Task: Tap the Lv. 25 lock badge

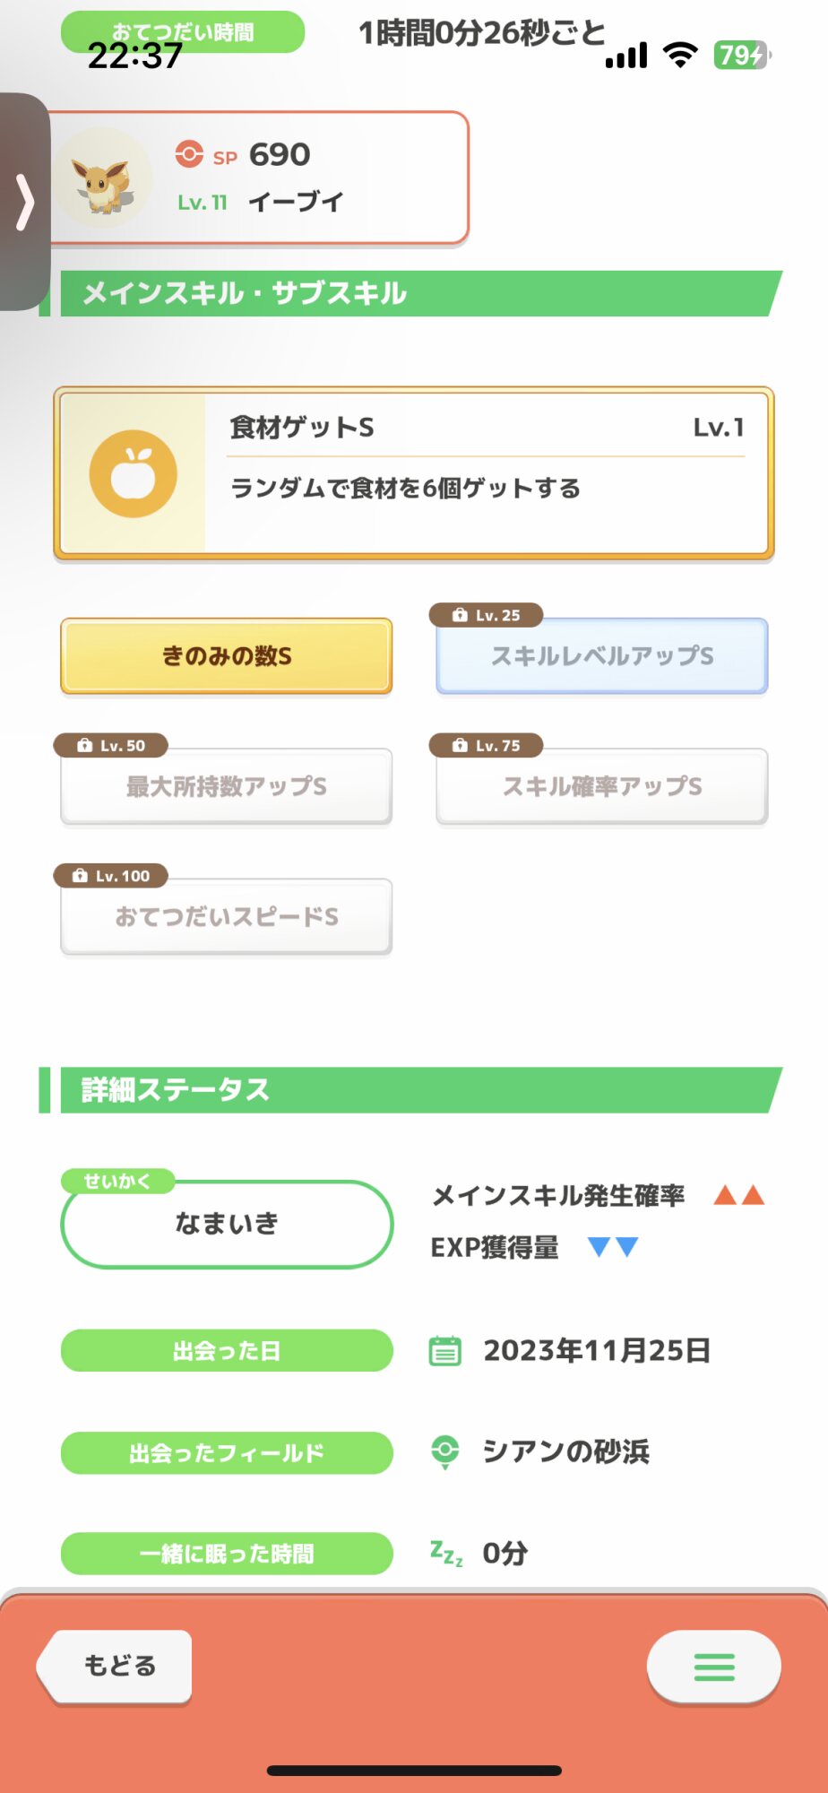Action: click(x=487, y=615)
